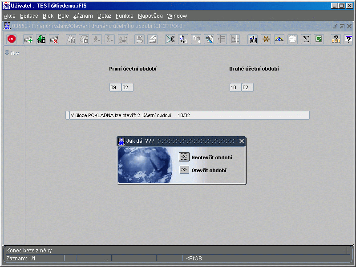Open the Editace menu

(x=29, y=16)
